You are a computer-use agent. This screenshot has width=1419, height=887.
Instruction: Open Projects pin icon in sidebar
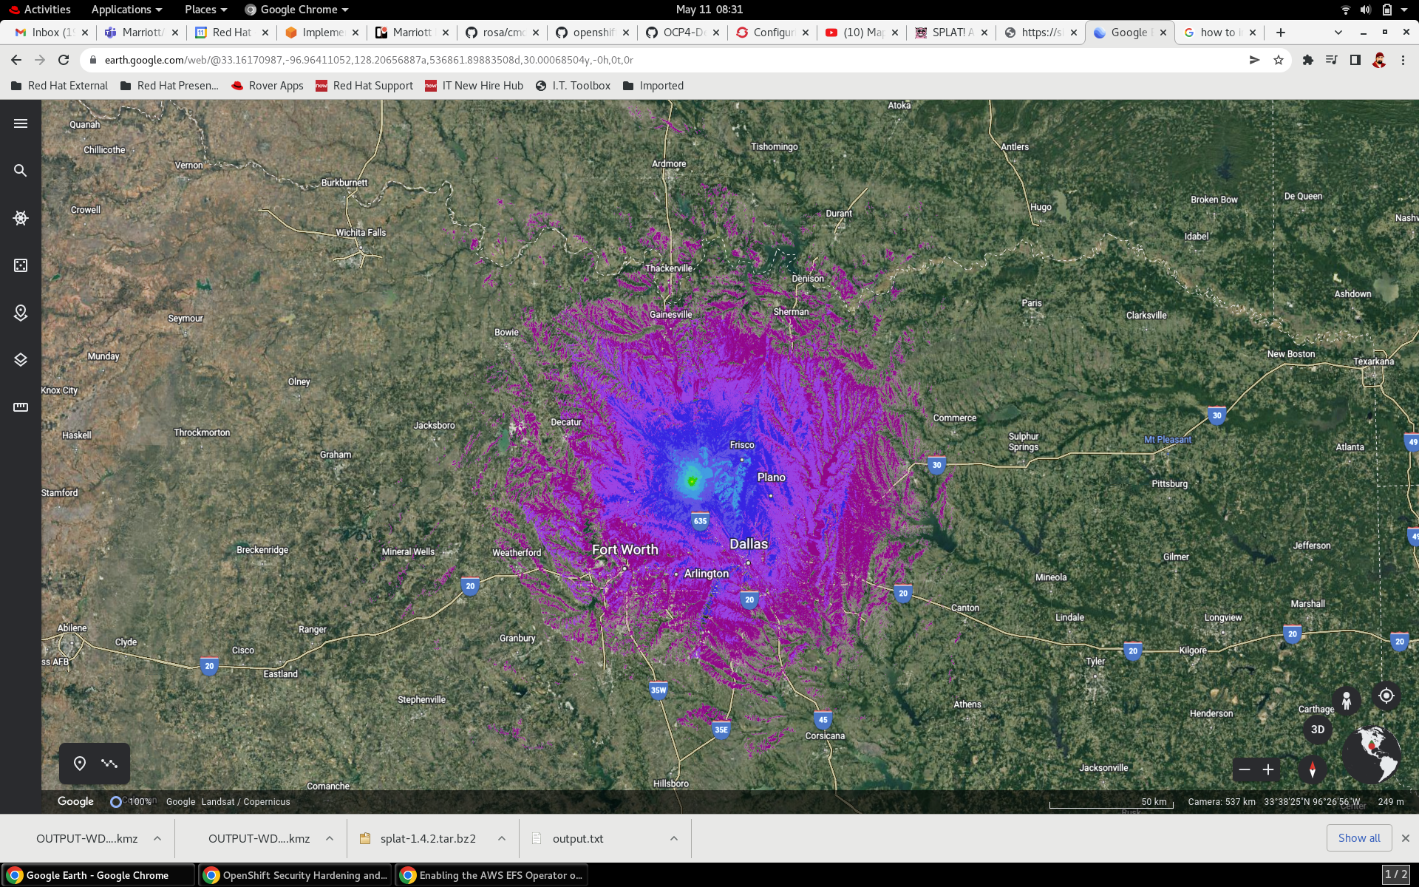click(21, 313)
